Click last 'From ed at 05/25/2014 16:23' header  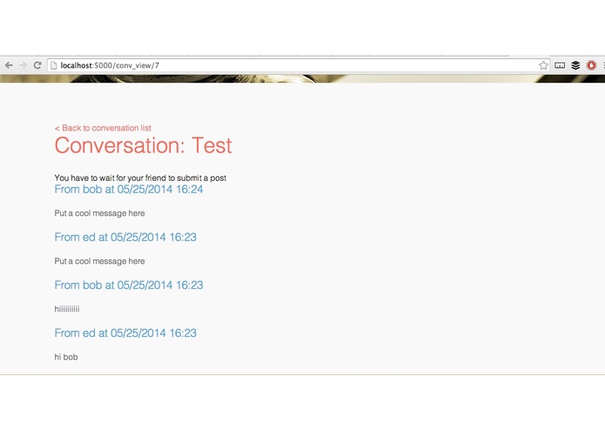125,333
